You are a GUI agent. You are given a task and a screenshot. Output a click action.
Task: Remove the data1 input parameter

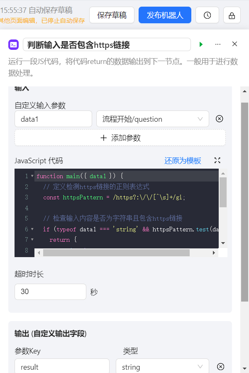pyautogui.click(x=219, y=119)
